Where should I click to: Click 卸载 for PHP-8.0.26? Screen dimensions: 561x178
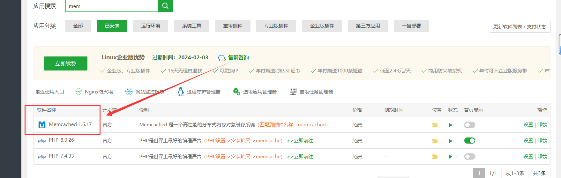[x=542, y=141]
